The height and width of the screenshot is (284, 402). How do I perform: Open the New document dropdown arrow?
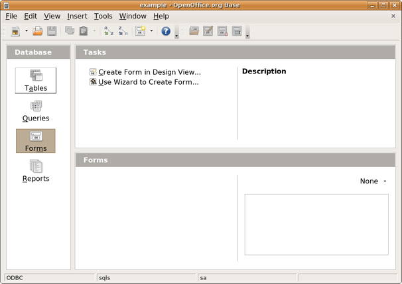(27, 31)
